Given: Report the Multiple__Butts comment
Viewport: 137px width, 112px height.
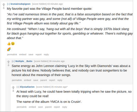Looking at the screenshot, I should (52, 80).
